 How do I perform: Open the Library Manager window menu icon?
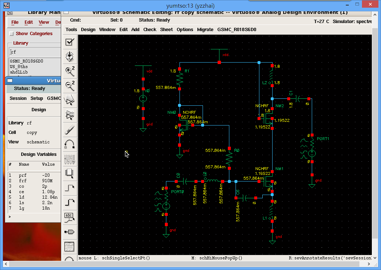pos(10,12)
